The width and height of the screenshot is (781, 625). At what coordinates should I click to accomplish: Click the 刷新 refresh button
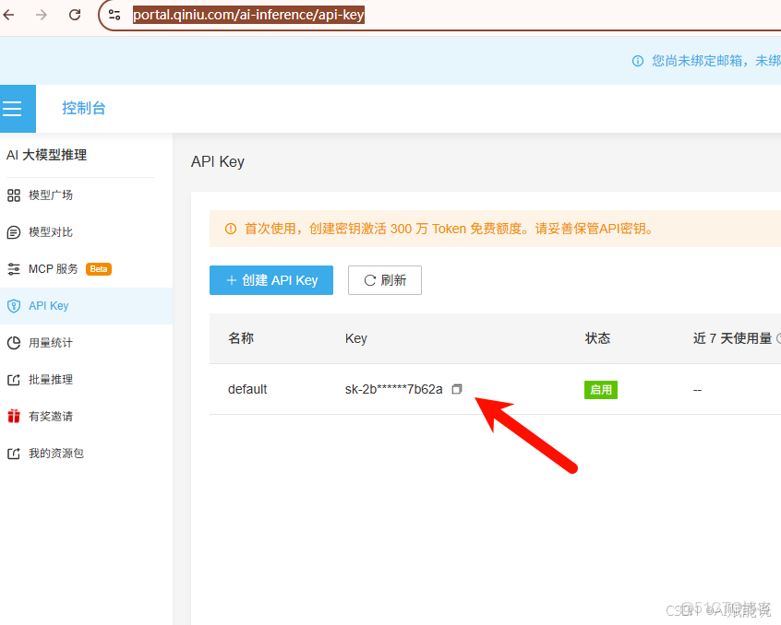[385, 280]
